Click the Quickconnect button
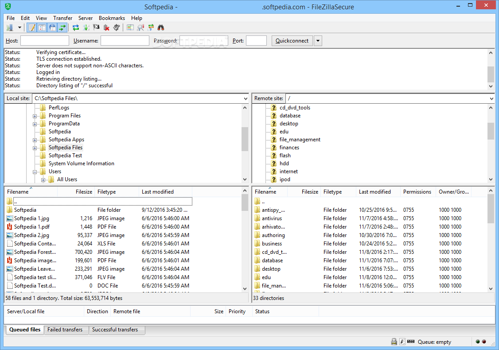Viewport: 499px width, 350px height. tap(292, 41)
